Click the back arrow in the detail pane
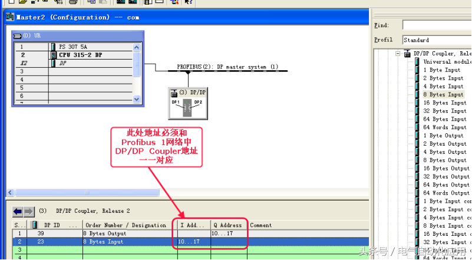472x260 pixels. click(18, 212)
